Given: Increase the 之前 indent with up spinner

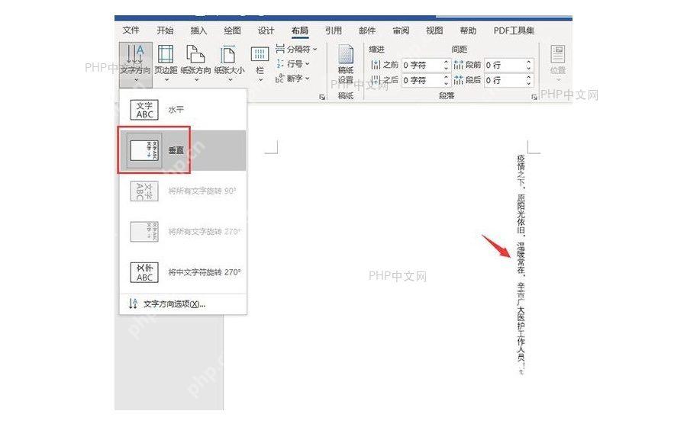Looking at the screenshot, I should [x=446, y=62].
